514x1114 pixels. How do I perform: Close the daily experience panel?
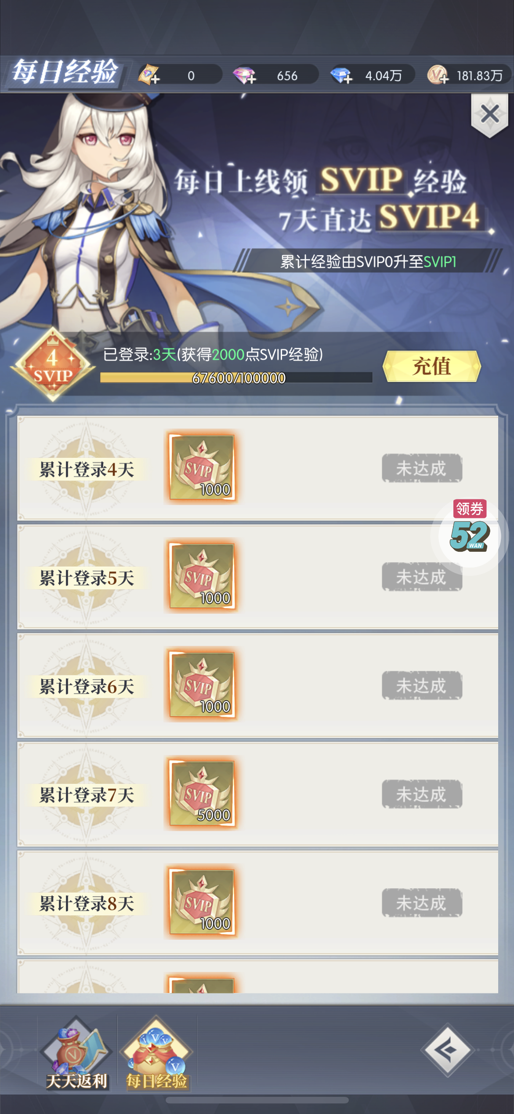point(489,114)
